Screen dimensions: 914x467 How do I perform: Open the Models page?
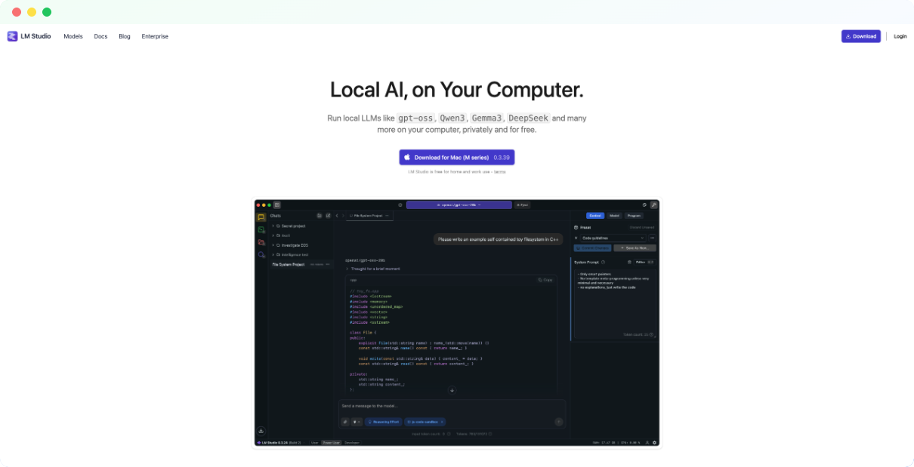(x=73, y=36)
